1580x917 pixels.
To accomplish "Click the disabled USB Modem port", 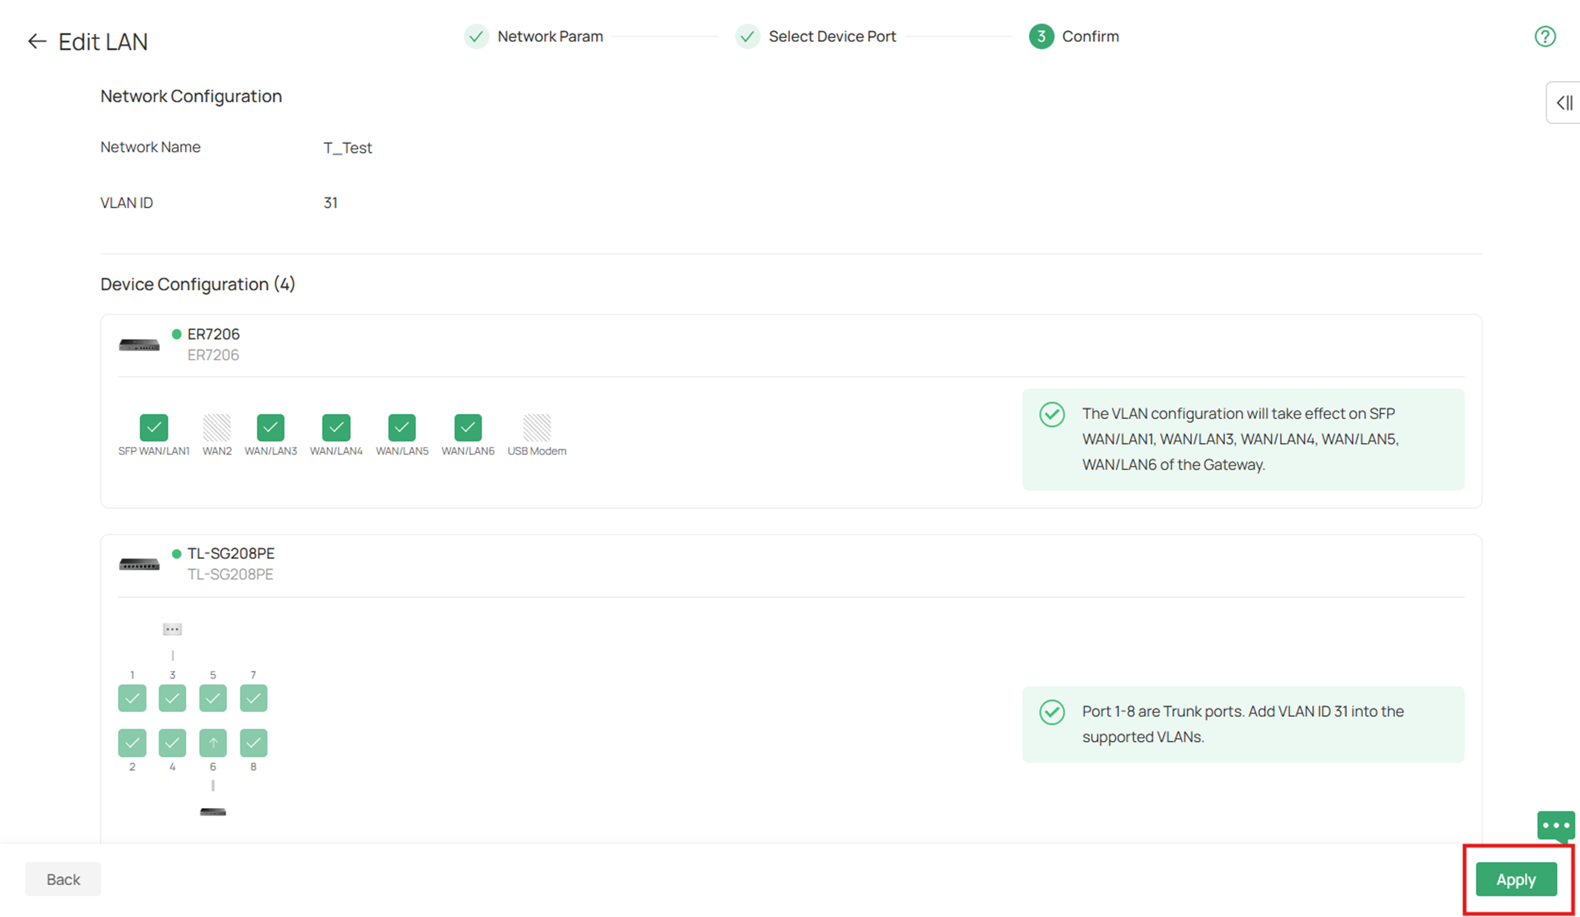I will pyautogui.click(x=537, y=428).
